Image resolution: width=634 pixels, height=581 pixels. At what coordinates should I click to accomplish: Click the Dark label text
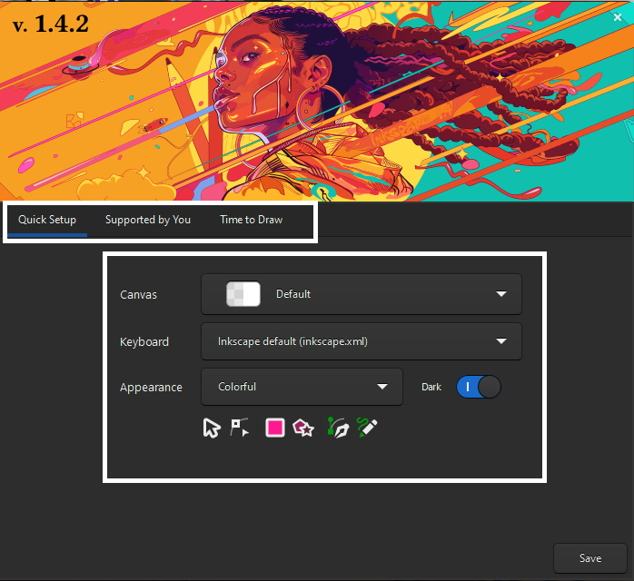coord(431,387)
